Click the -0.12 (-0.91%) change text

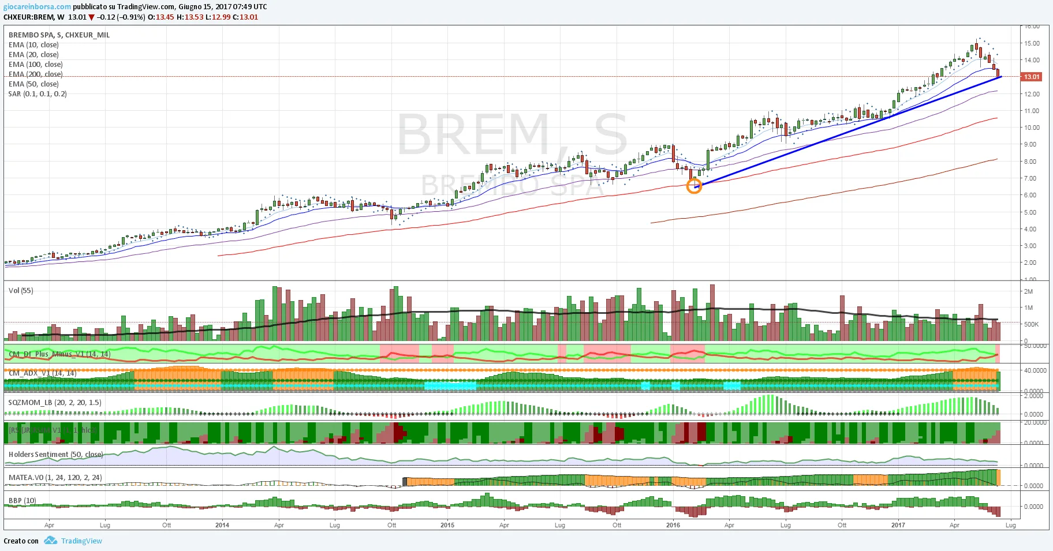click(121, 17)
